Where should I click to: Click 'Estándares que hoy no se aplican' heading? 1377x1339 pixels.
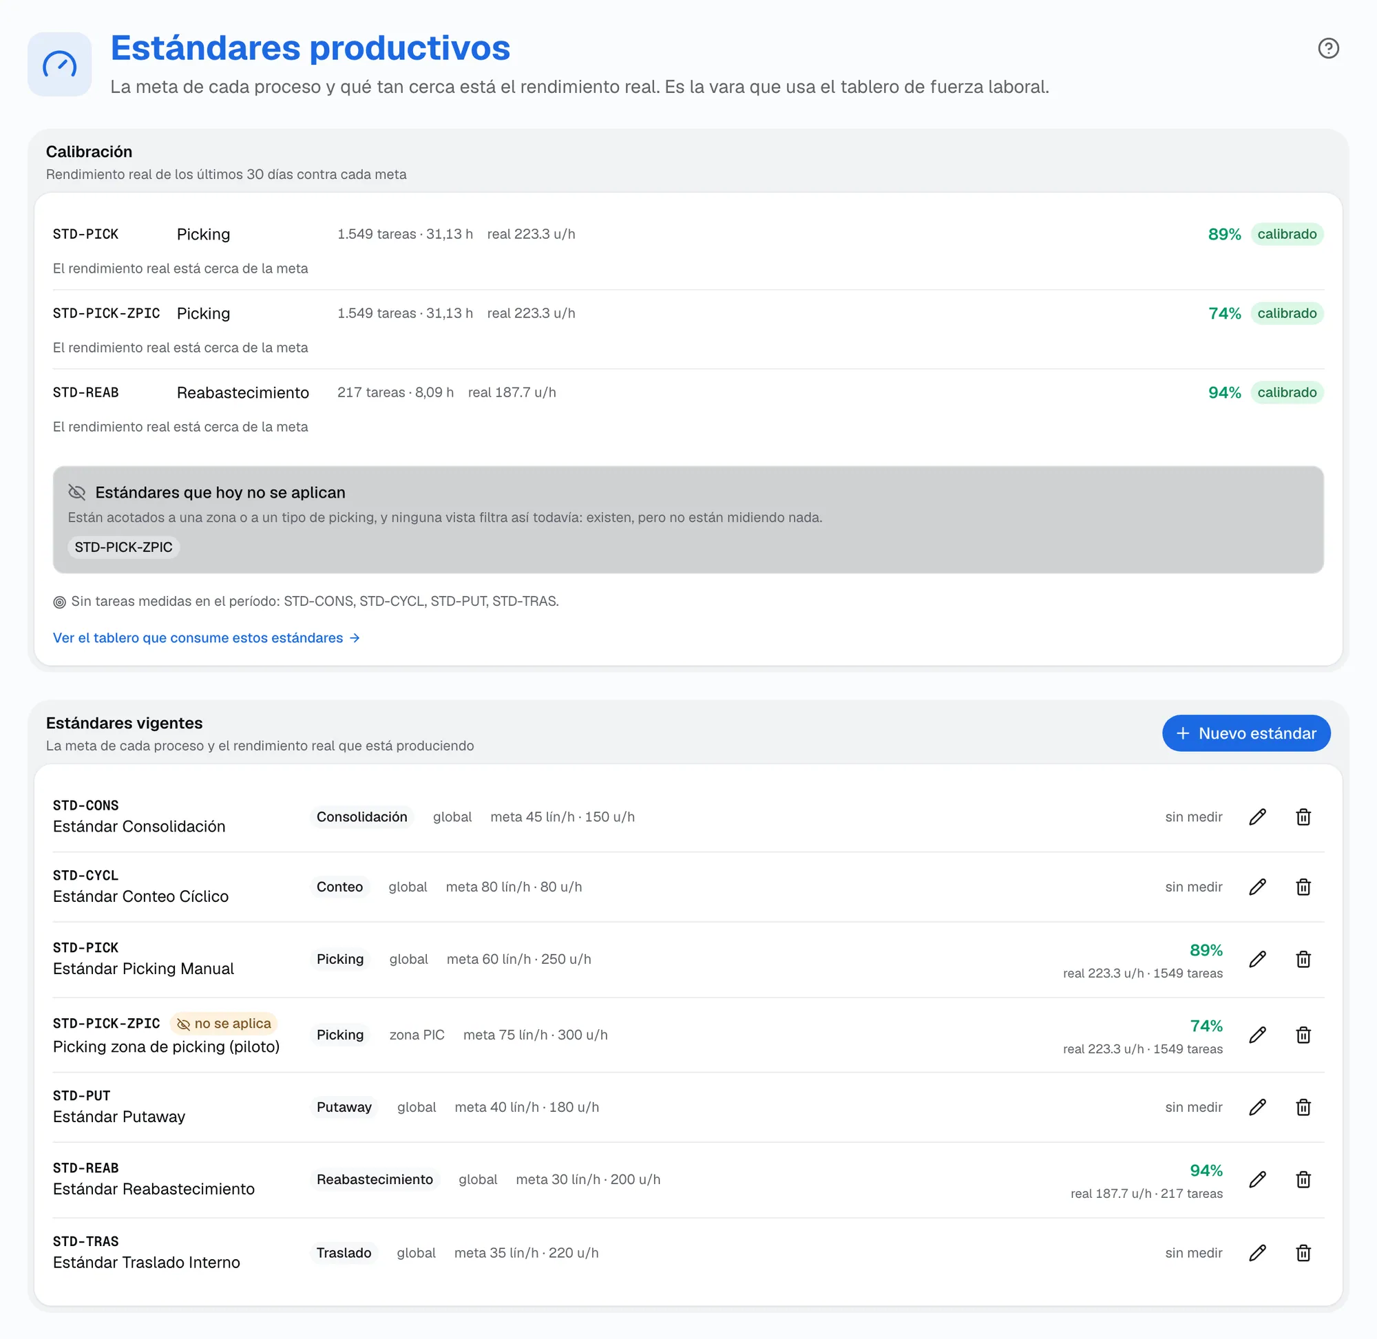tap(220, 492)
